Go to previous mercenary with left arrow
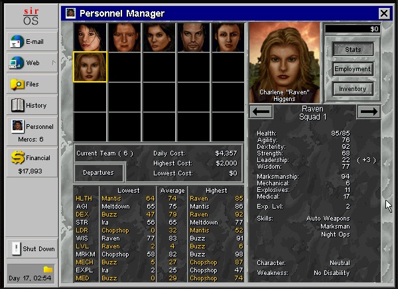The image size is (398, 289). [x=261, y=112]
